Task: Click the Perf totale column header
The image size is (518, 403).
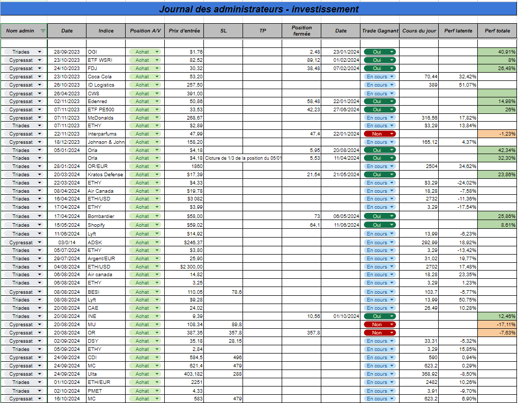Action: tap(497, 31)
